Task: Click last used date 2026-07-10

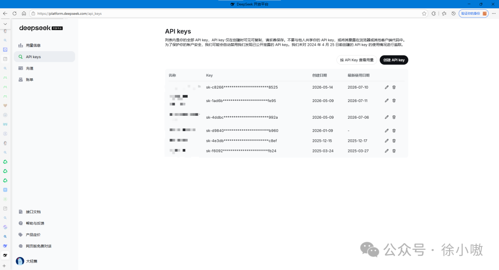Action: click(x=358, y=87)
